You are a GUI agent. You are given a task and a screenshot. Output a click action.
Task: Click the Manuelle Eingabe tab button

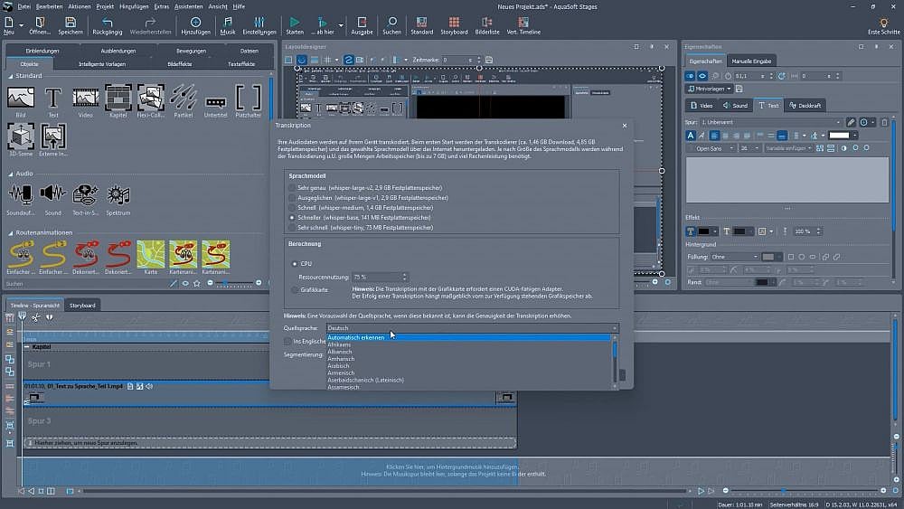pos(752,61)
